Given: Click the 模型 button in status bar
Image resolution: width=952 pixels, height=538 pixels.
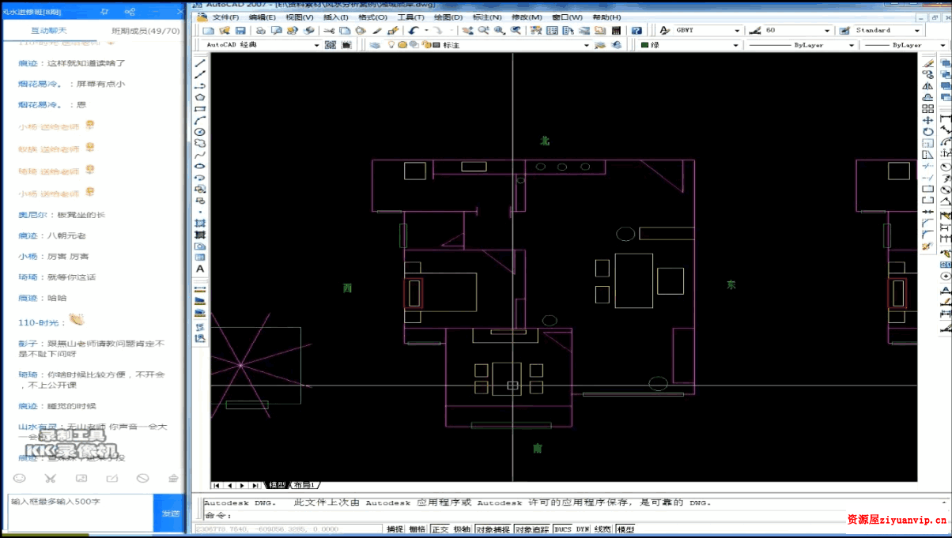Looking at the screenshot, I should point(625,529).
